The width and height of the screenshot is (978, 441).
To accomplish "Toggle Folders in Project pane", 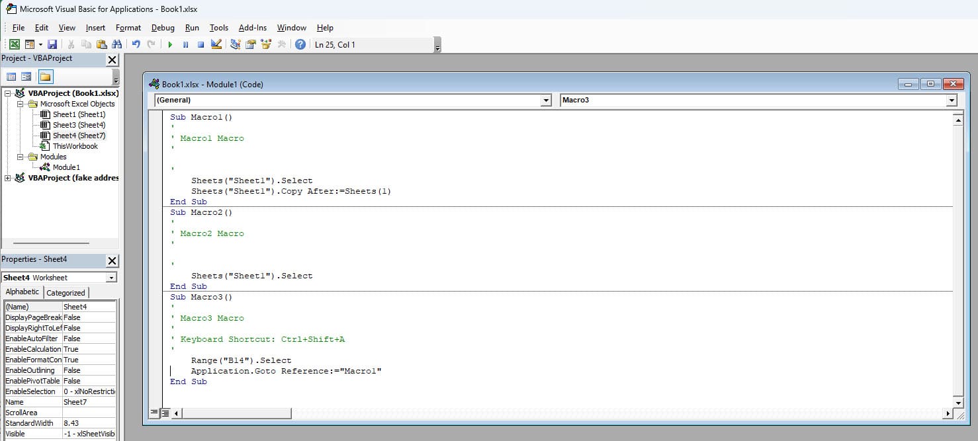I will (45, 77).
